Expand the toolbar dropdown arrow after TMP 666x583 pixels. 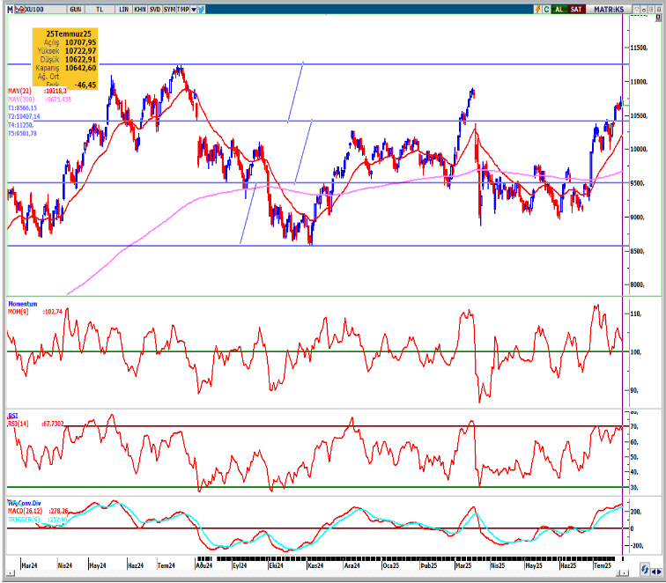coord(194,10)
